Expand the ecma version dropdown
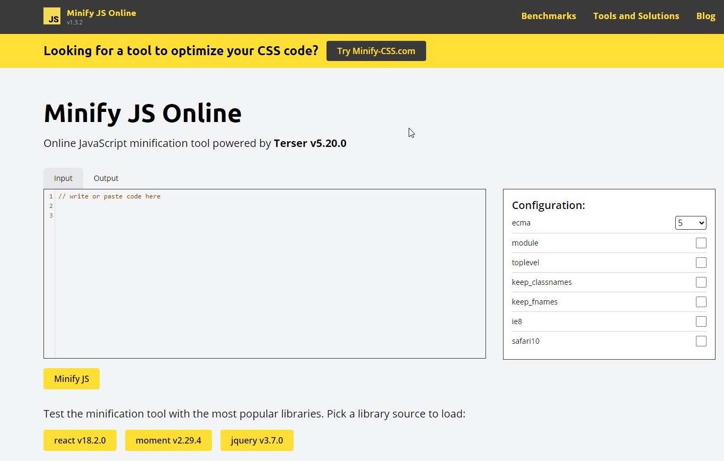 tap(690, 223)
